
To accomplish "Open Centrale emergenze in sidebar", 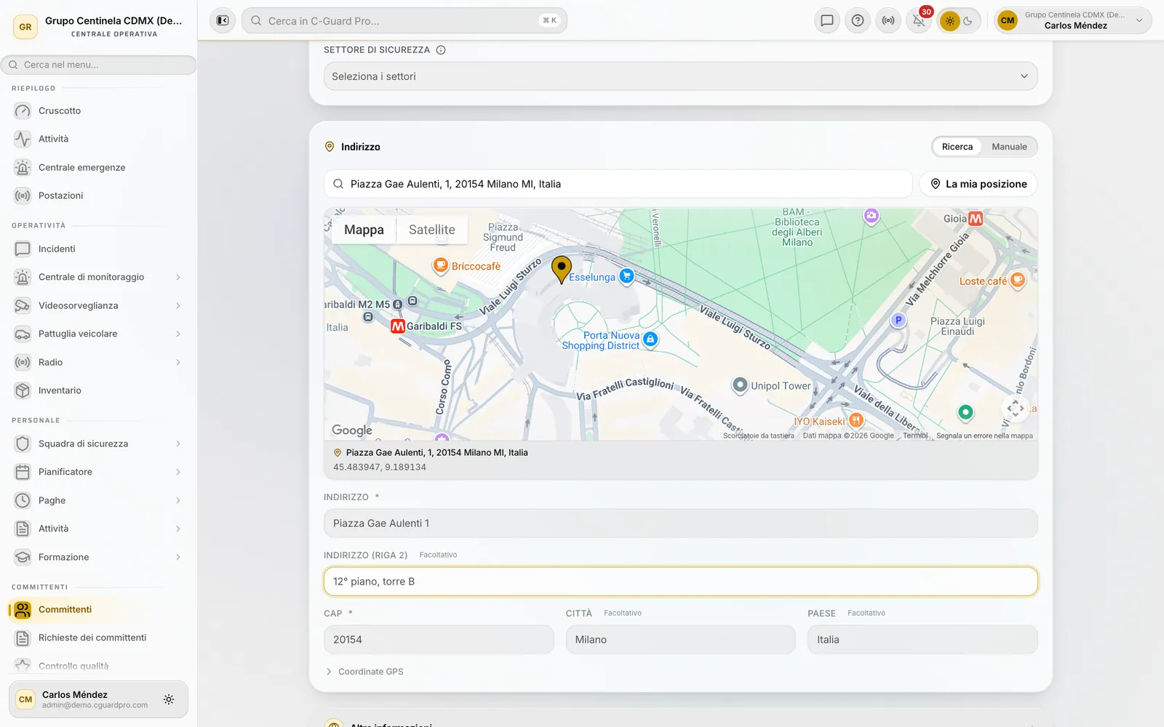I will tap(98, 167).
